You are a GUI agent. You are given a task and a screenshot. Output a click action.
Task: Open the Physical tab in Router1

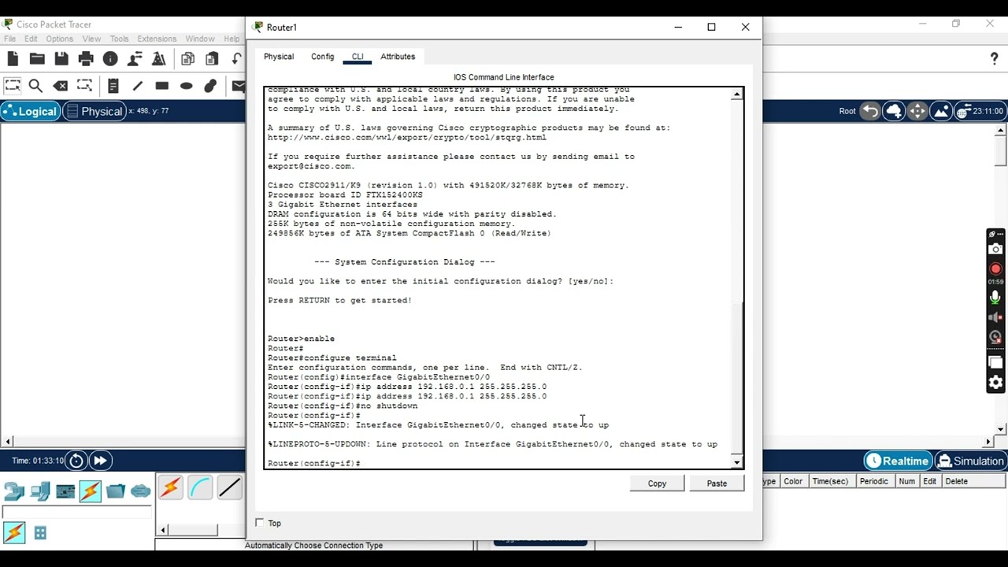[x=279, y=57]
